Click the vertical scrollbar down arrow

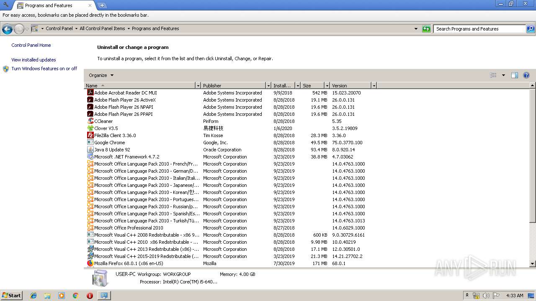pos(533,264)
